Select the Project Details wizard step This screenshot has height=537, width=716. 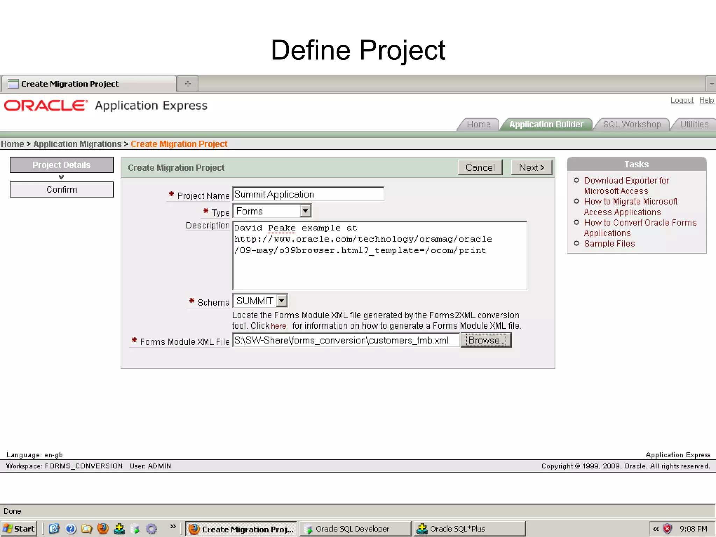[62, 165]
